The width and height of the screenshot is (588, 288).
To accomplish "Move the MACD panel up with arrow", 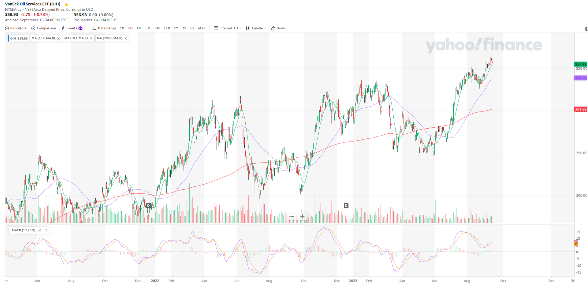I will click(x=46, y=230).
